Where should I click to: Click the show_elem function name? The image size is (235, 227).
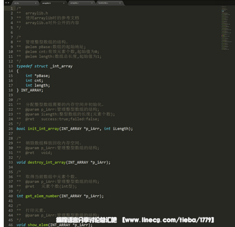point(38,225)
